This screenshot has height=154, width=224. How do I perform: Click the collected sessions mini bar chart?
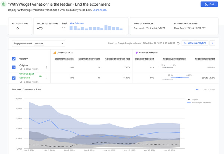tap(96, 28)
